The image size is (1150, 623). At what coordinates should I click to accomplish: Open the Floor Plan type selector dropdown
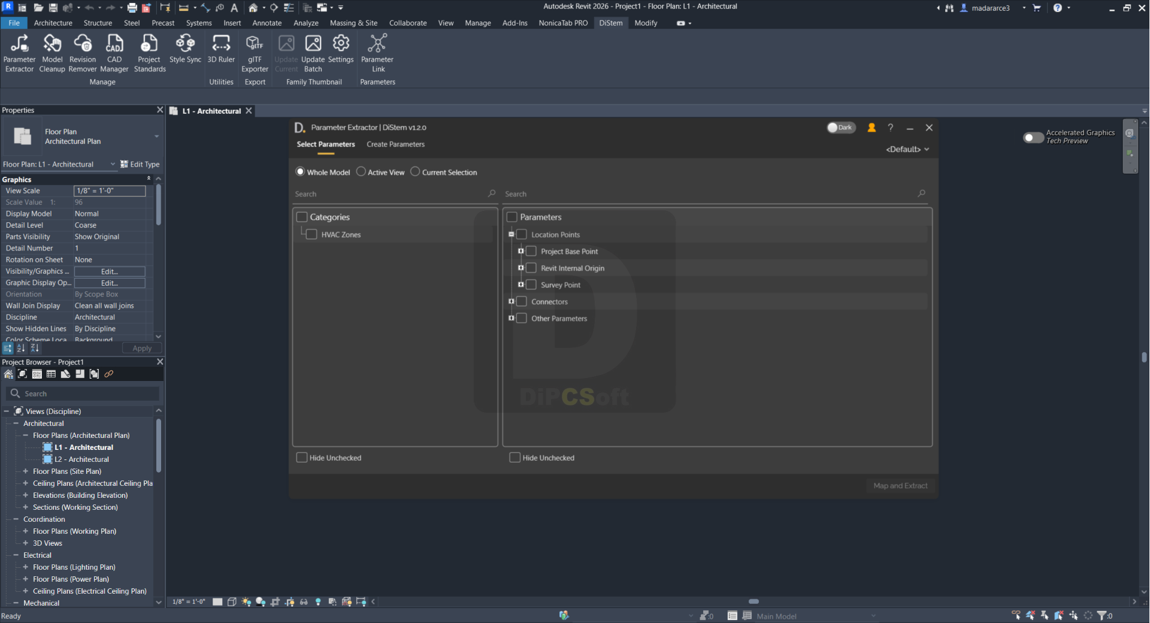[156, 137]
